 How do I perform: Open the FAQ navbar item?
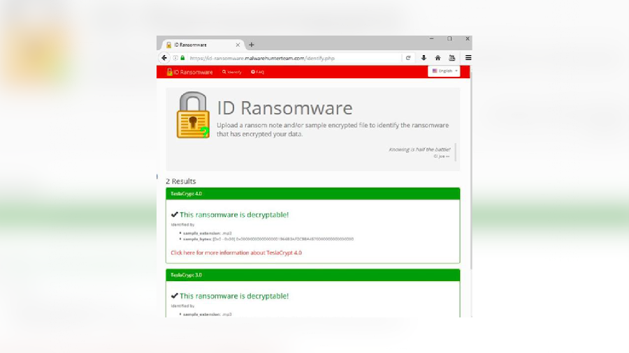[257, 72]
